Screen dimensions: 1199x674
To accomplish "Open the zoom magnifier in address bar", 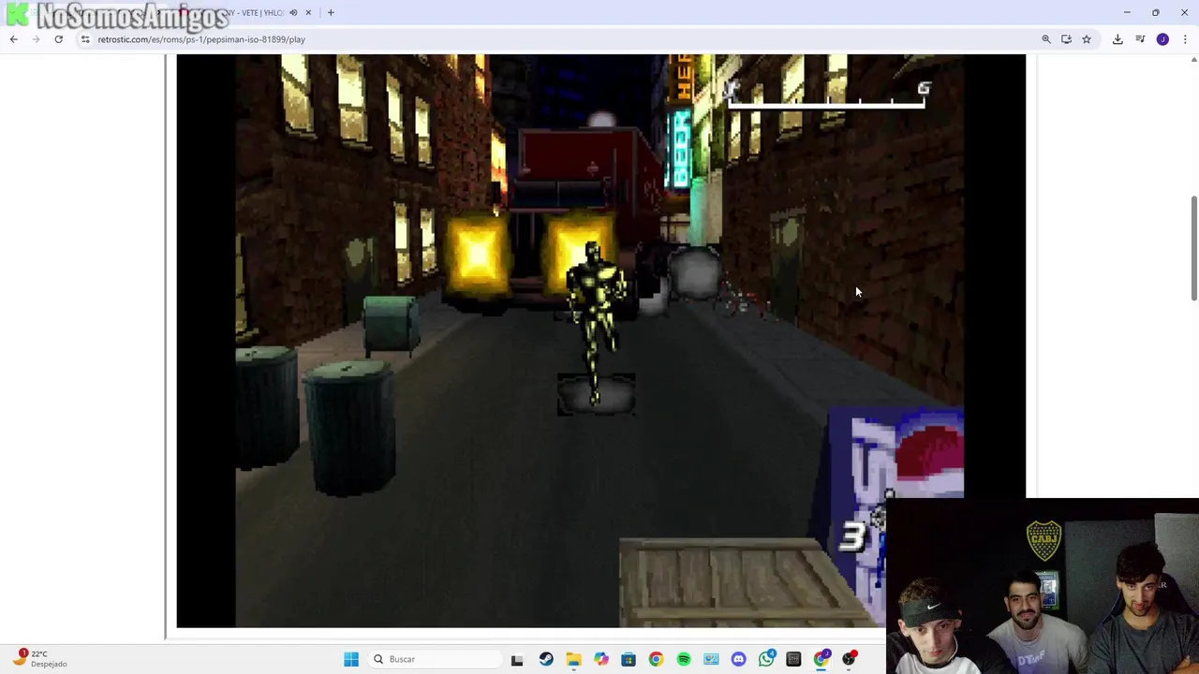I will pos(1046,39).
